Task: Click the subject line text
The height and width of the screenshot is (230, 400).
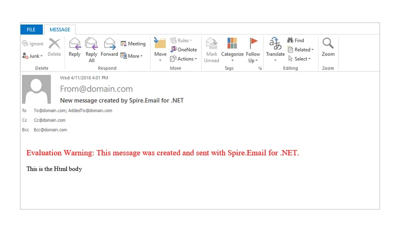Action: (122, 100)
